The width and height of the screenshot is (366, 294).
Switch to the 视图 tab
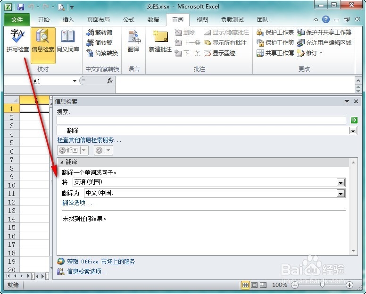tap(202, 20)
